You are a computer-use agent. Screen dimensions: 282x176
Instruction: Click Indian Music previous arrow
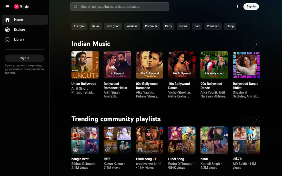[246, 44]
